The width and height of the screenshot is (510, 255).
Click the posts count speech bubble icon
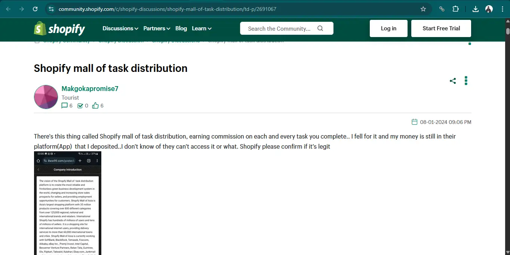coord(65,106)
